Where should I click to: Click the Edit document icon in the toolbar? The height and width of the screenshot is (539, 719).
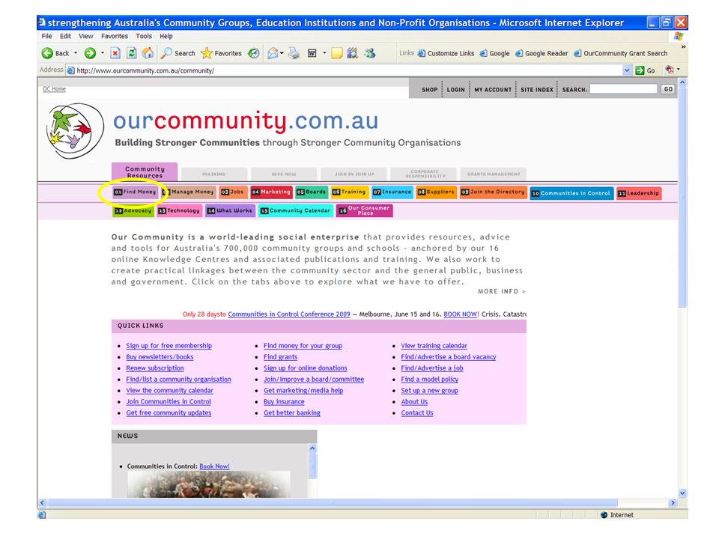click(x=312, y=53)
